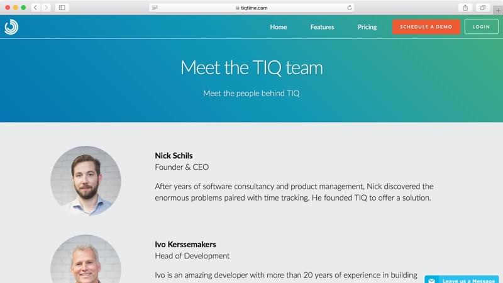Toggle Safari sidebar button

[x=62, y=8]
